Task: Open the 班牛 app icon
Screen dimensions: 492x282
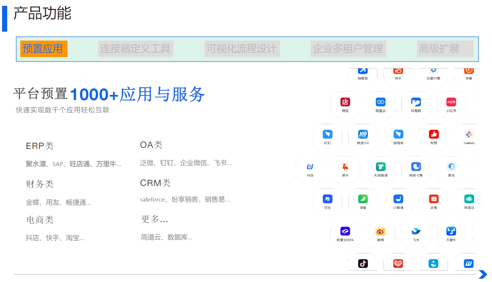Action: [x=345, y=167]
